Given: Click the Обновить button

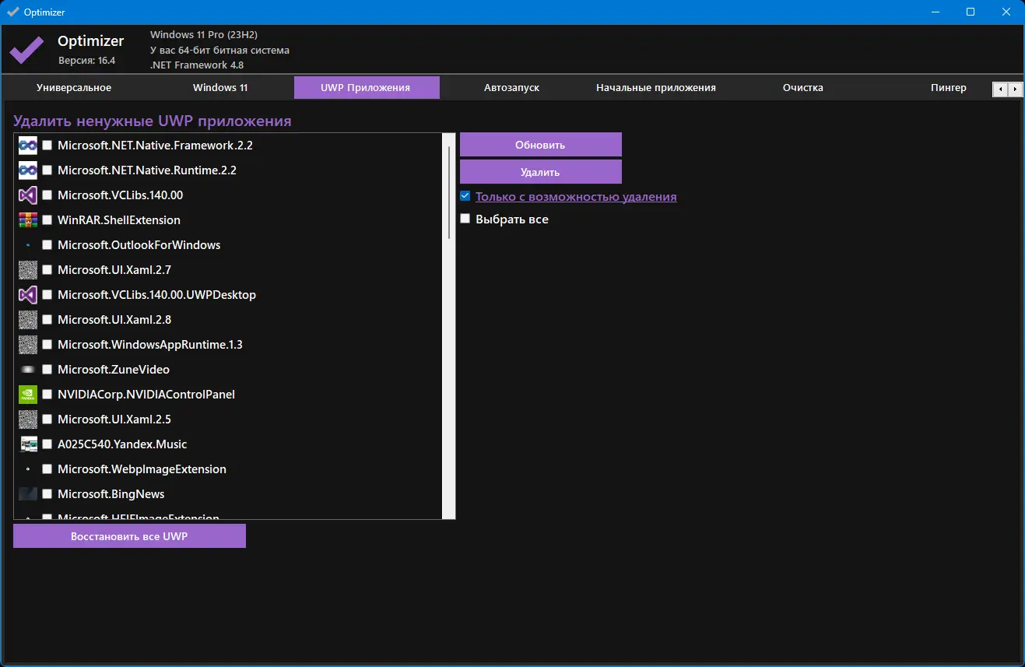Looking at the screenshot, I should tap(540, 145).
